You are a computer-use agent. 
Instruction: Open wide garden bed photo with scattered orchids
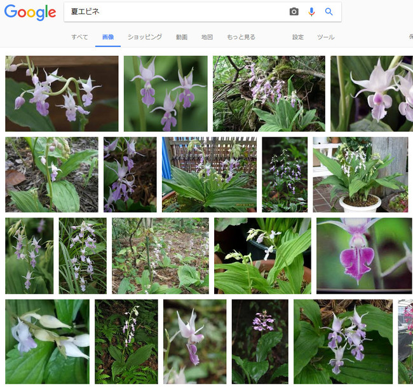160,256
